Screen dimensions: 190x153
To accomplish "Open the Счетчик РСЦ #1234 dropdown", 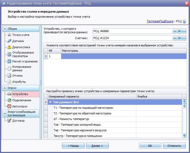I will click(174, 38).
